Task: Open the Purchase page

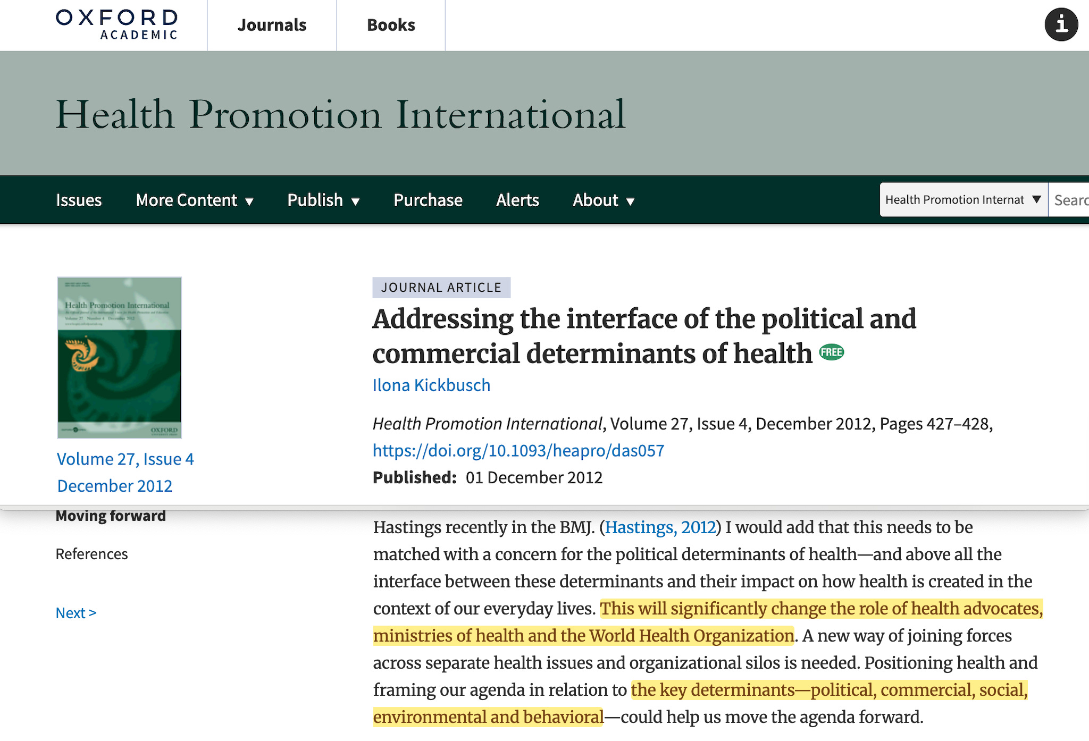Action: [428, 200]
